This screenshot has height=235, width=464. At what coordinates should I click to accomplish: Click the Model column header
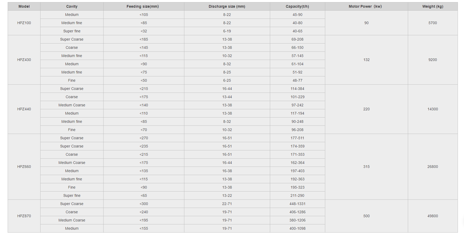point(24,6)
